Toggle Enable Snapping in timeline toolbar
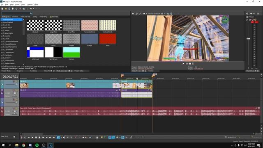This screenshot has width=263, height=148. (x=110, y=137)
